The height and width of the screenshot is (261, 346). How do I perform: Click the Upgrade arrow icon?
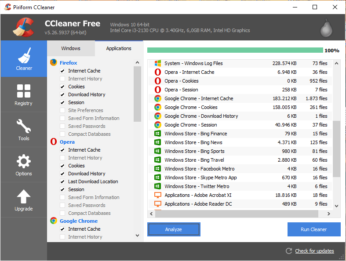click(x=24, y=196)
